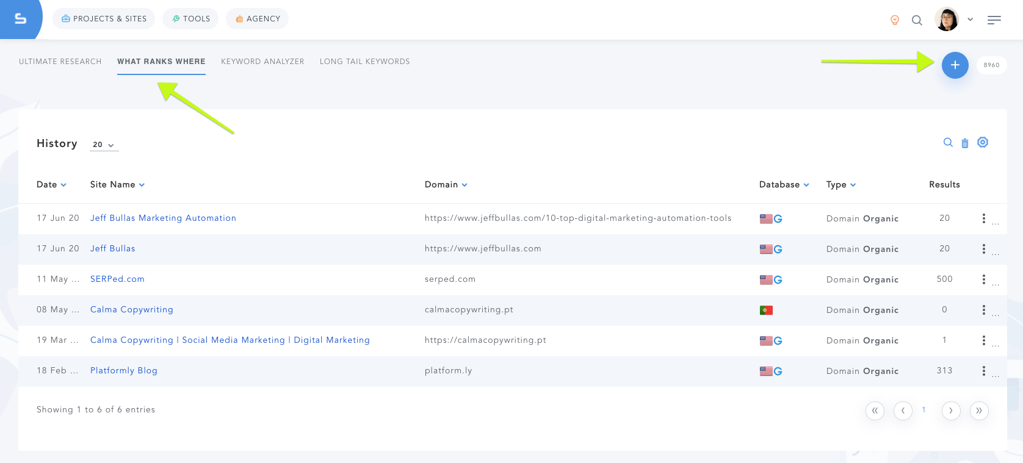Image resolution: width=1023 pixels, height=463 pixels.
Task: Click the US Google flag in SERPed.com row
Action: click(771, 280)
